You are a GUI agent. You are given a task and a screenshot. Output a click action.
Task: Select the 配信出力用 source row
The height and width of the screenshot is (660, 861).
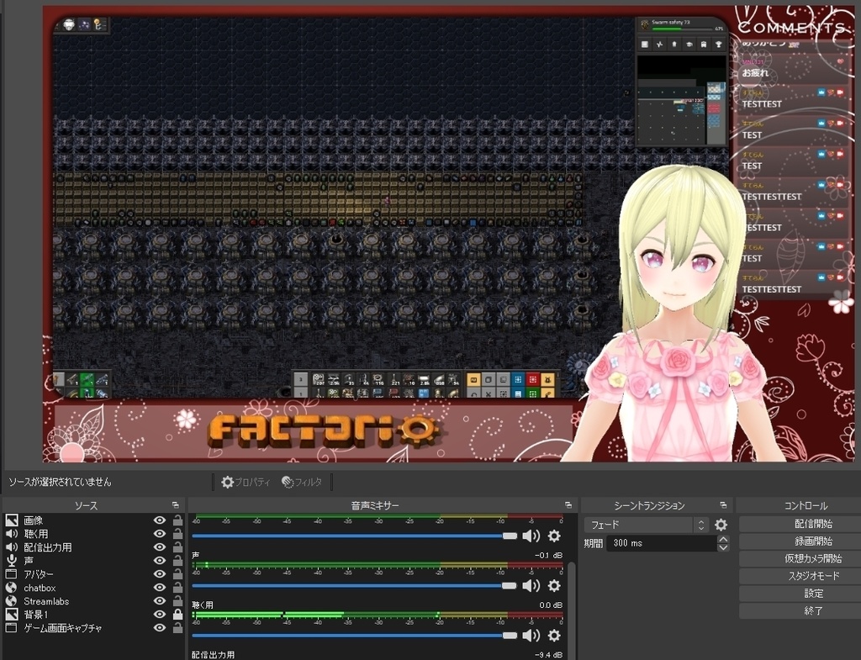94,546
